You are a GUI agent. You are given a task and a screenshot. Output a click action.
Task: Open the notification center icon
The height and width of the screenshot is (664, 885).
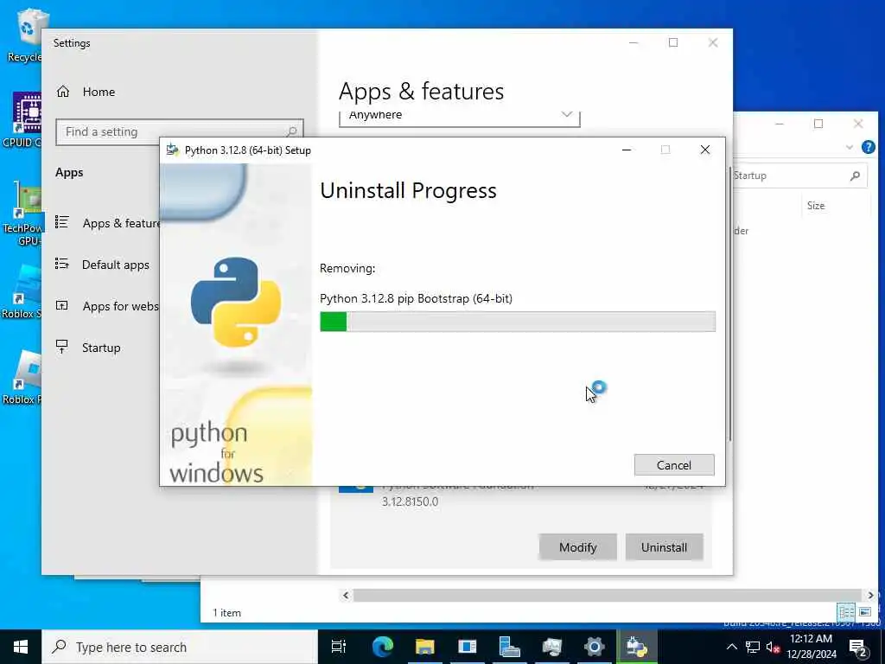(x=858, y=647)
